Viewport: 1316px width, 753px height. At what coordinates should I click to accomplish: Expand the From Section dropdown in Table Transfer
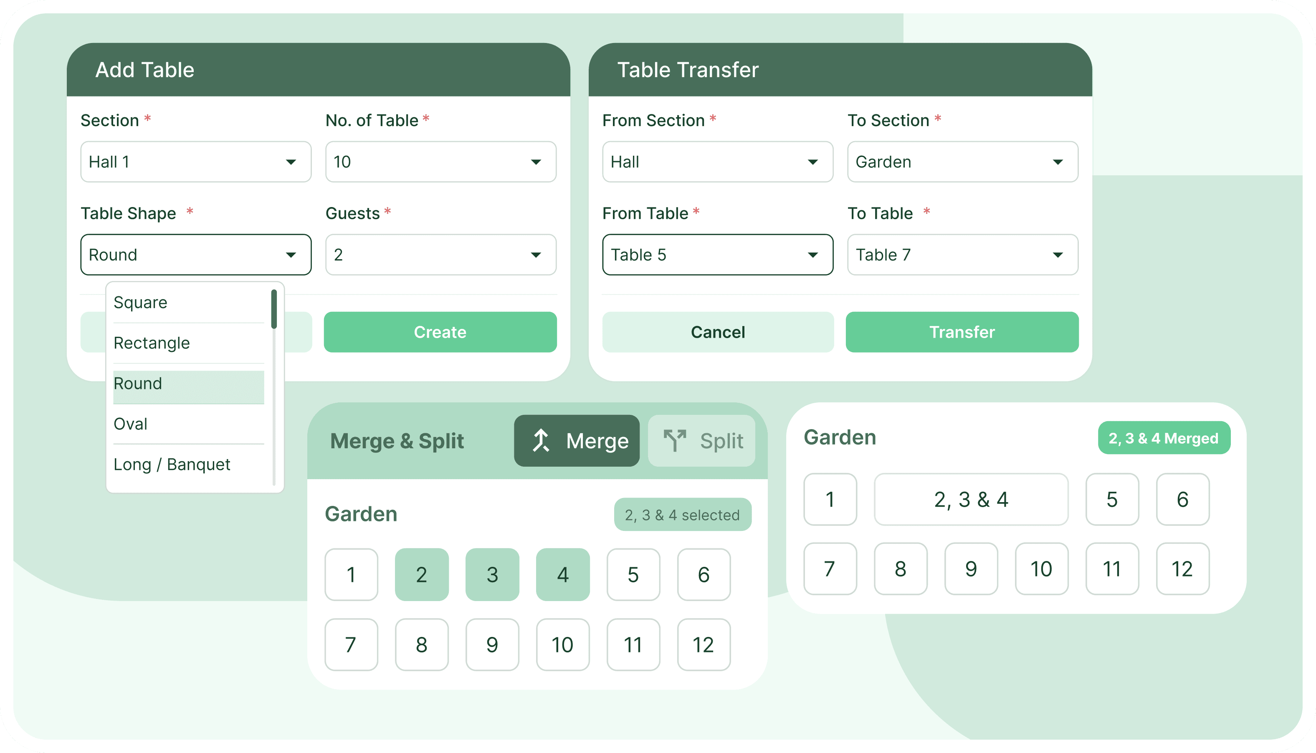tap(717, 162)
